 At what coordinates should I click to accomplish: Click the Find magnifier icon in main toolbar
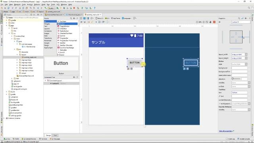[x=31, y=8]
